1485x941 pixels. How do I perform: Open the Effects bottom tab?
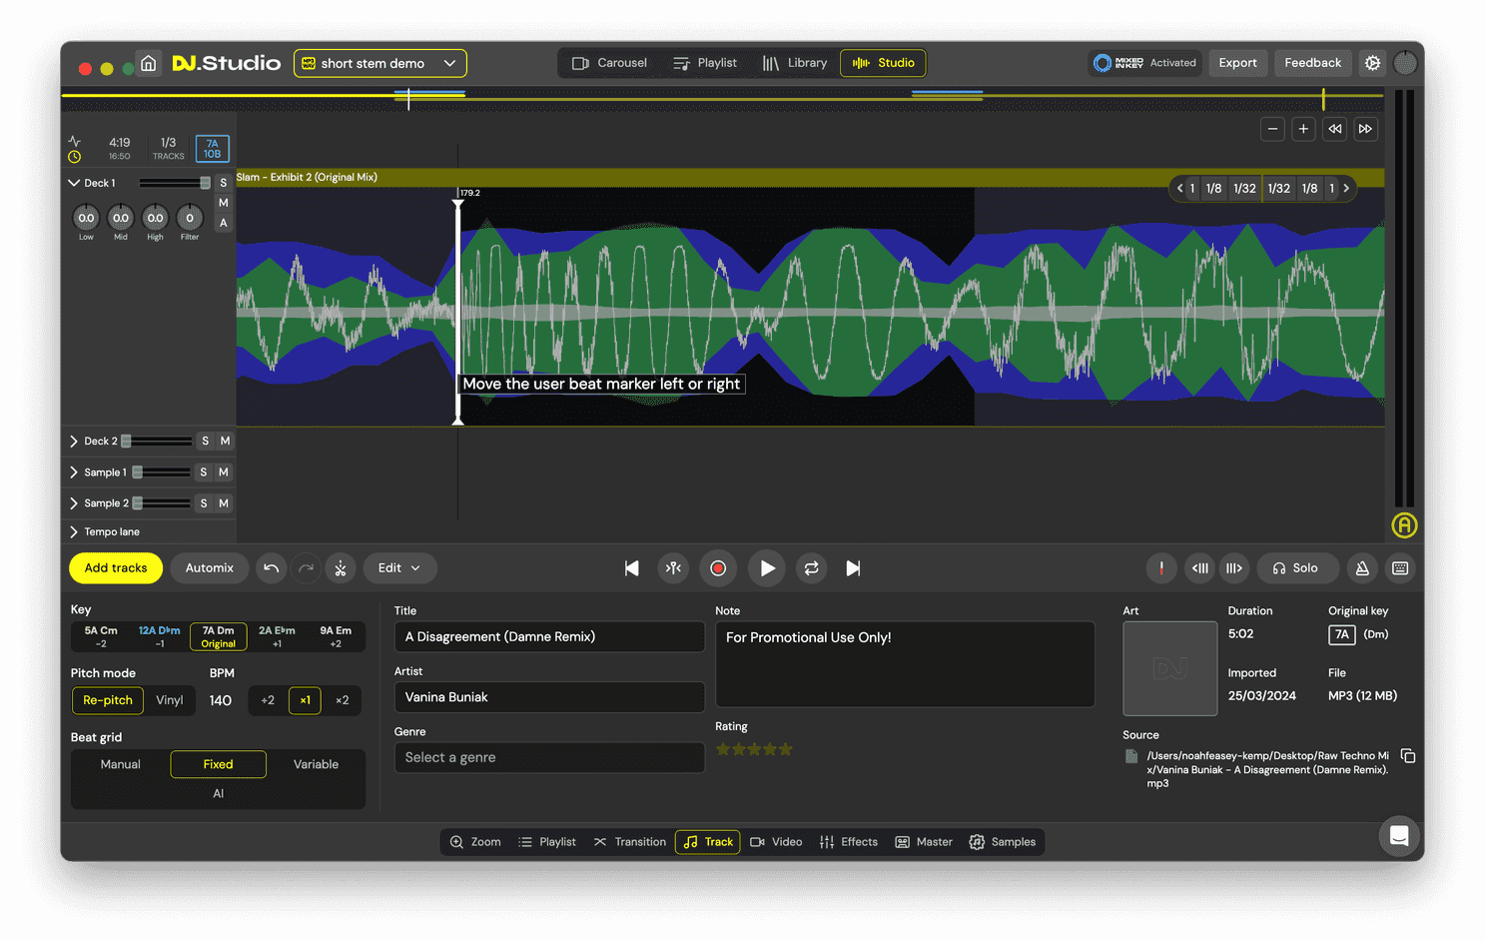point(848,842)
